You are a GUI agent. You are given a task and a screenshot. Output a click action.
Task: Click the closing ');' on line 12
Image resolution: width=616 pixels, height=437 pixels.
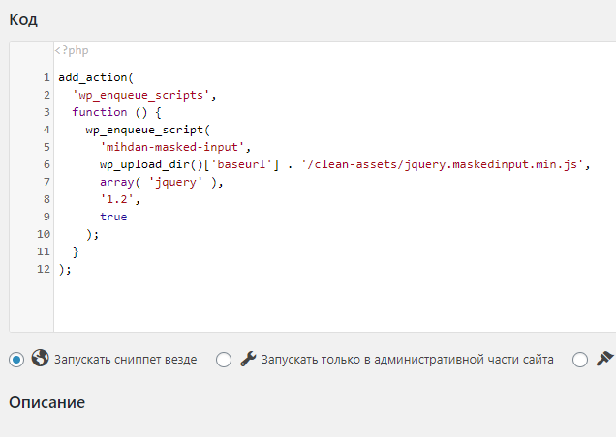click(65, 269)
